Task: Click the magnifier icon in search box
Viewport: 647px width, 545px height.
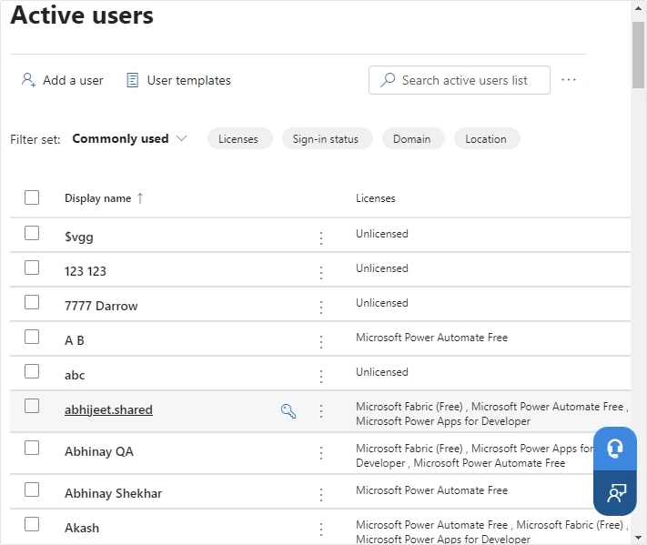Action: [388, 80]
